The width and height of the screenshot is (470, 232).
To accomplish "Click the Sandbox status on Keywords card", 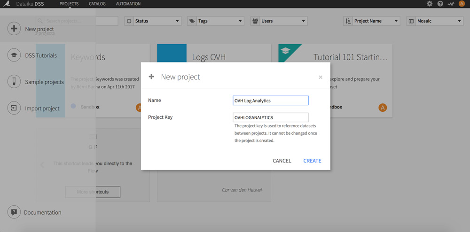I will [90, 107].
